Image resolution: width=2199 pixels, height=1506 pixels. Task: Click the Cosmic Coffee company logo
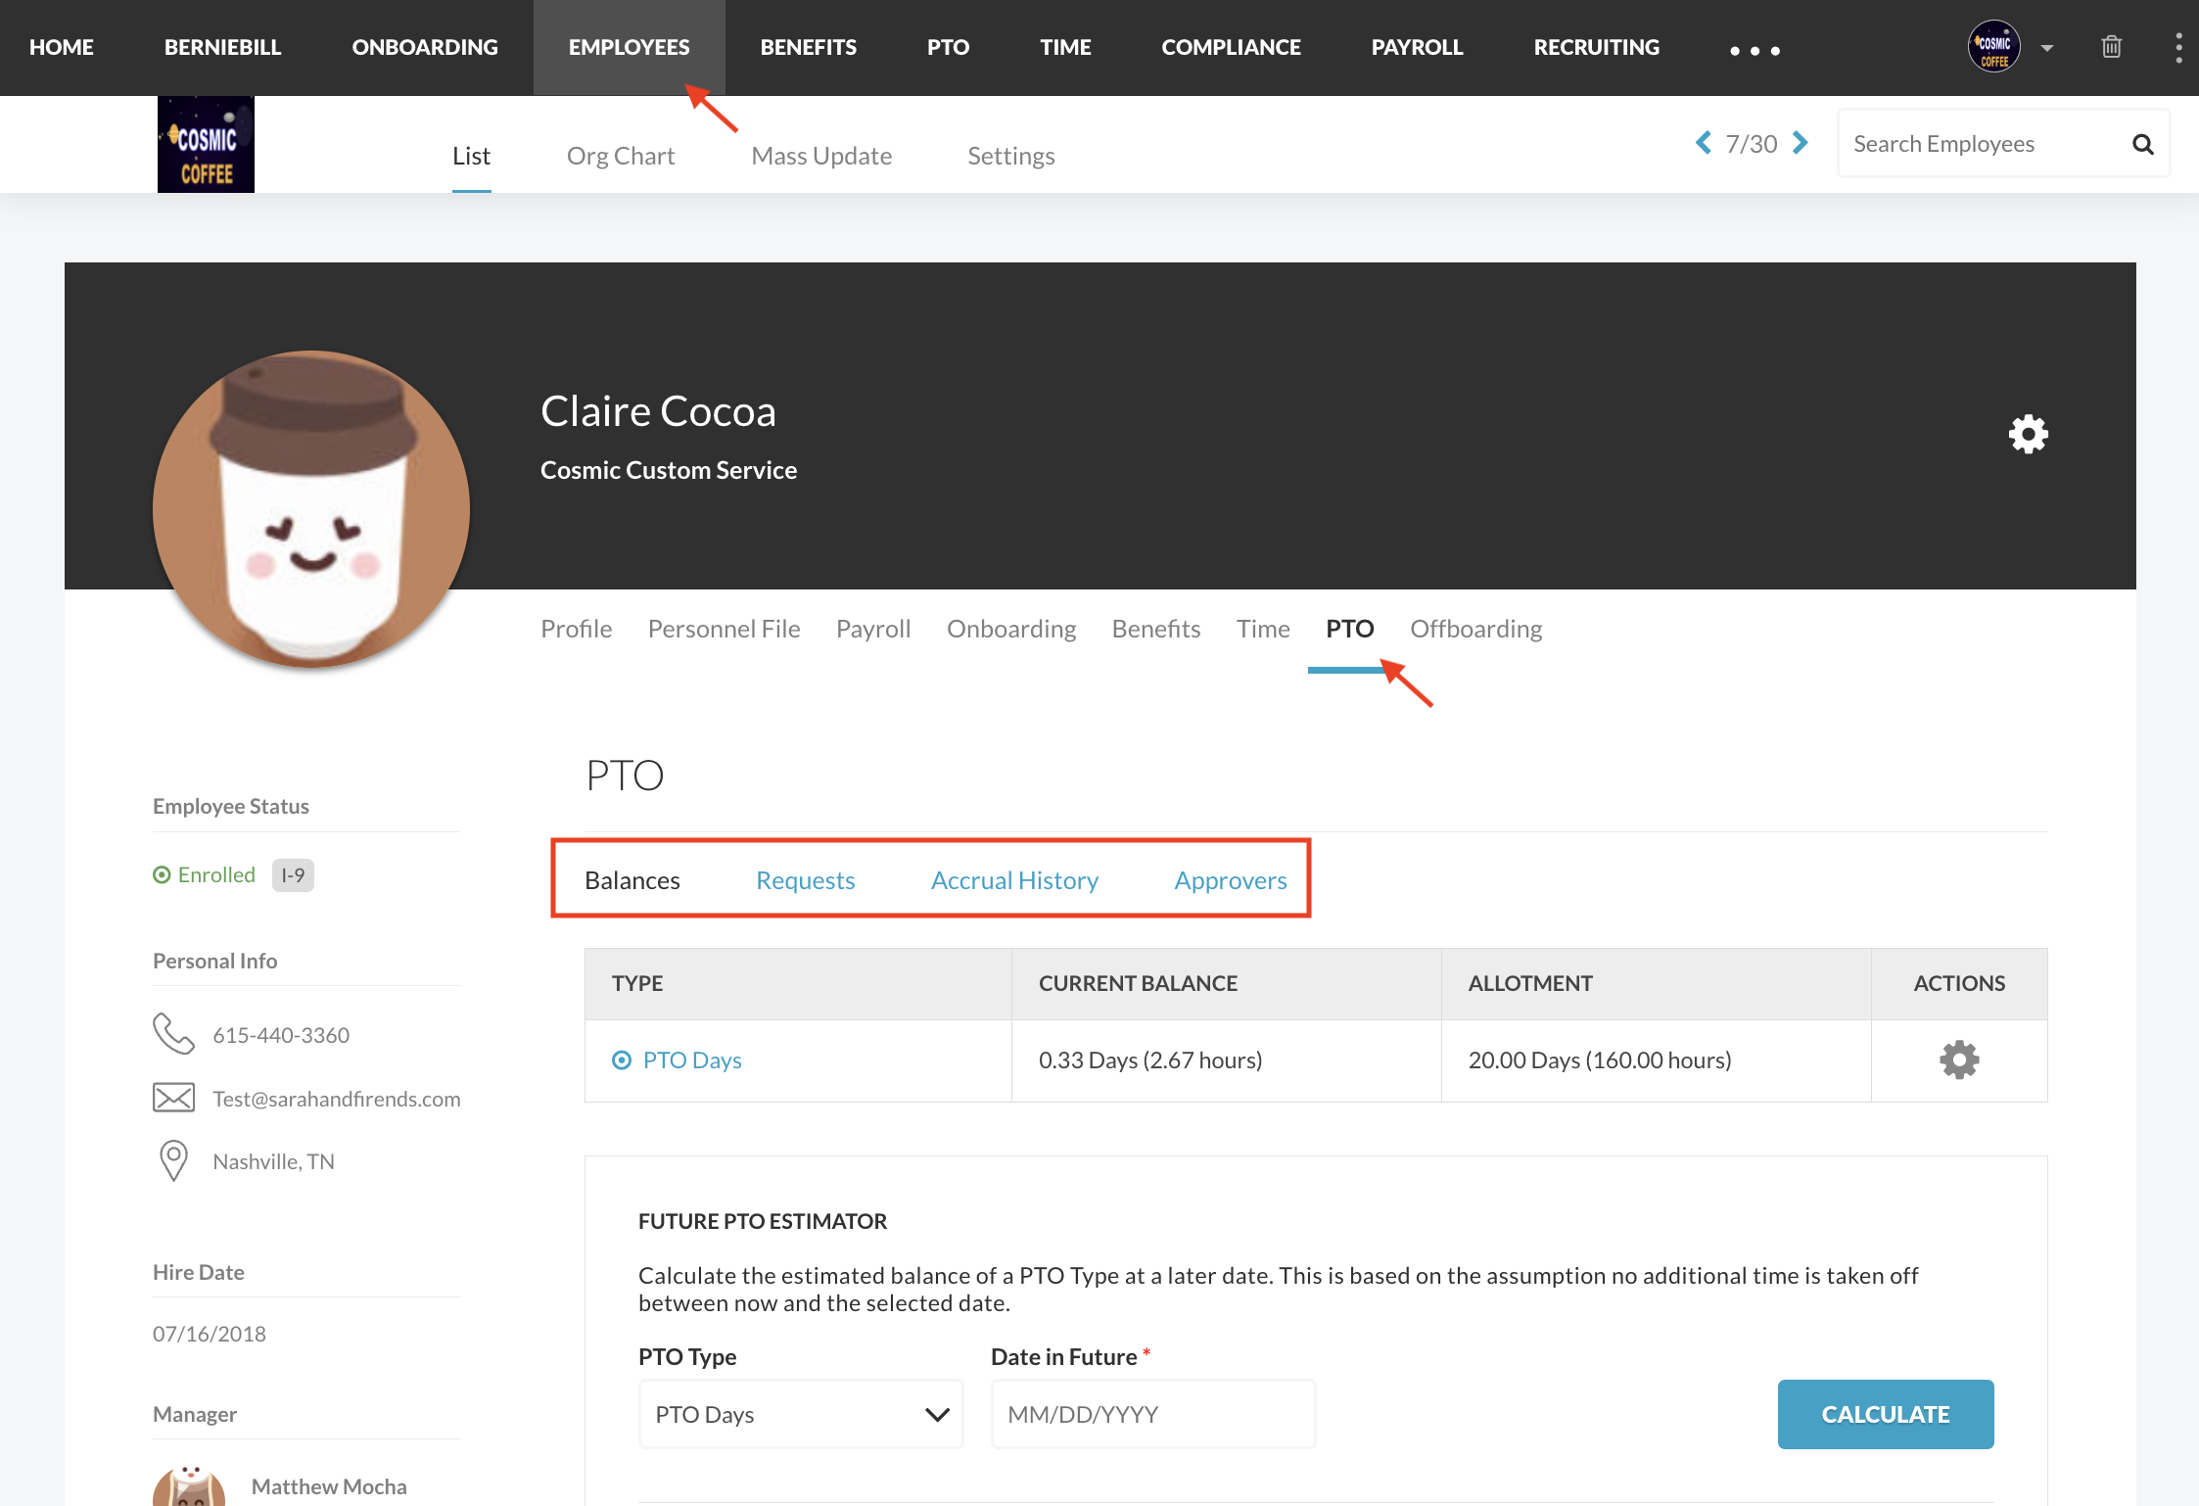pyautogui.click(x=206, y=145)
